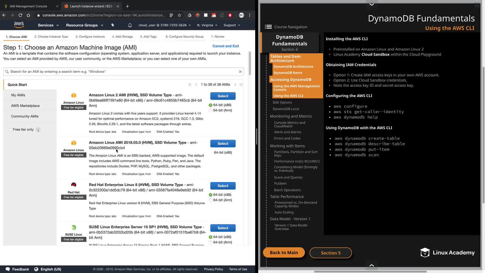The image size is (485, 273).
Task: Switch to IAM Management Console tab
Action: pyautogui.click(x=28, y=6)
